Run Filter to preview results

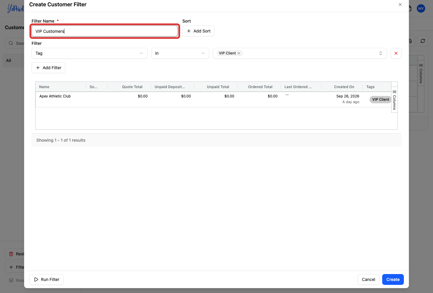47,279
